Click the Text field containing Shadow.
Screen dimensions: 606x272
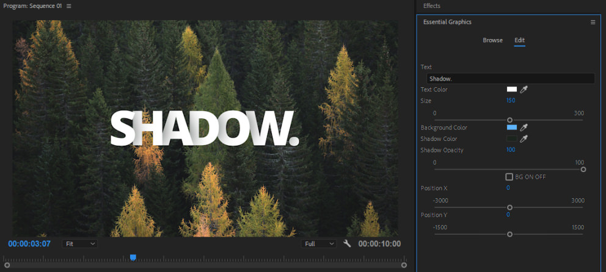pyautogui.click(x=511, y=79)
